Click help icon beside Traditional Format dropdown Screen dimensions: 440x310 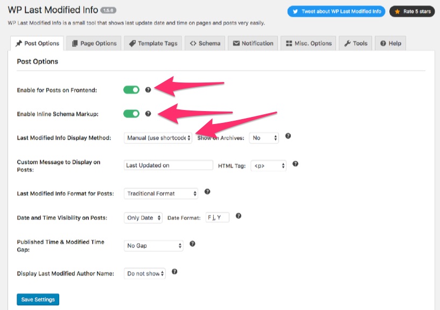pos(207,191)
